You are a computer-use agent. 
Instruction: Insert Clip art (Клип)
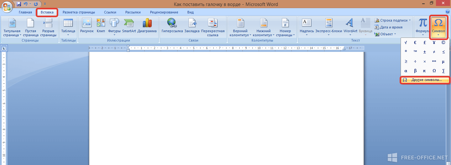[101, 26]
